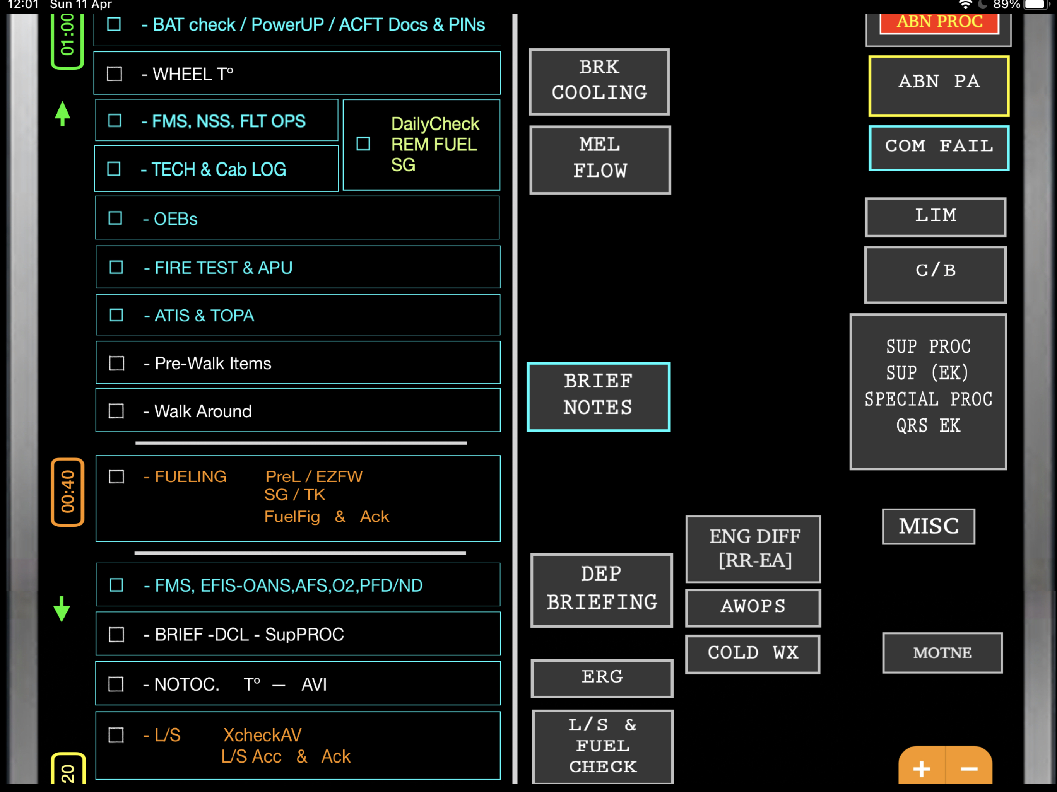
Task: Select the 00:40 orange time marker
Action: pyautogui.click(x=67, y=492)
